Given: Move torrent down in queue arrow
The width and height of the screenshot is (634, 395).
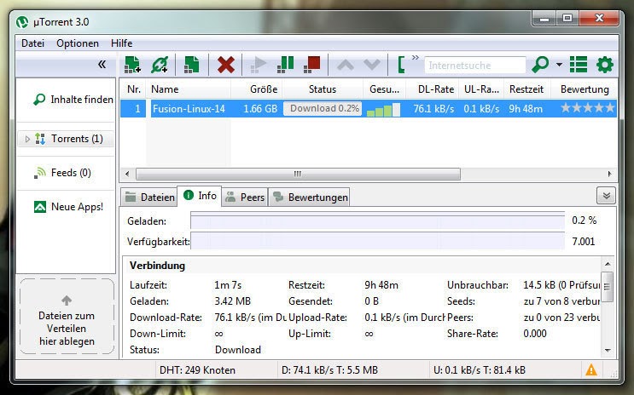Looking at the screenshot, I should pos(371,65).
